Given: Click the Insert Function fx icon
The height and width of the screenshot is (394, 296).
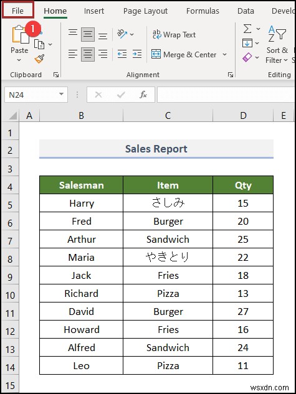Looking at the screenshot, I should tap(143, 95).
